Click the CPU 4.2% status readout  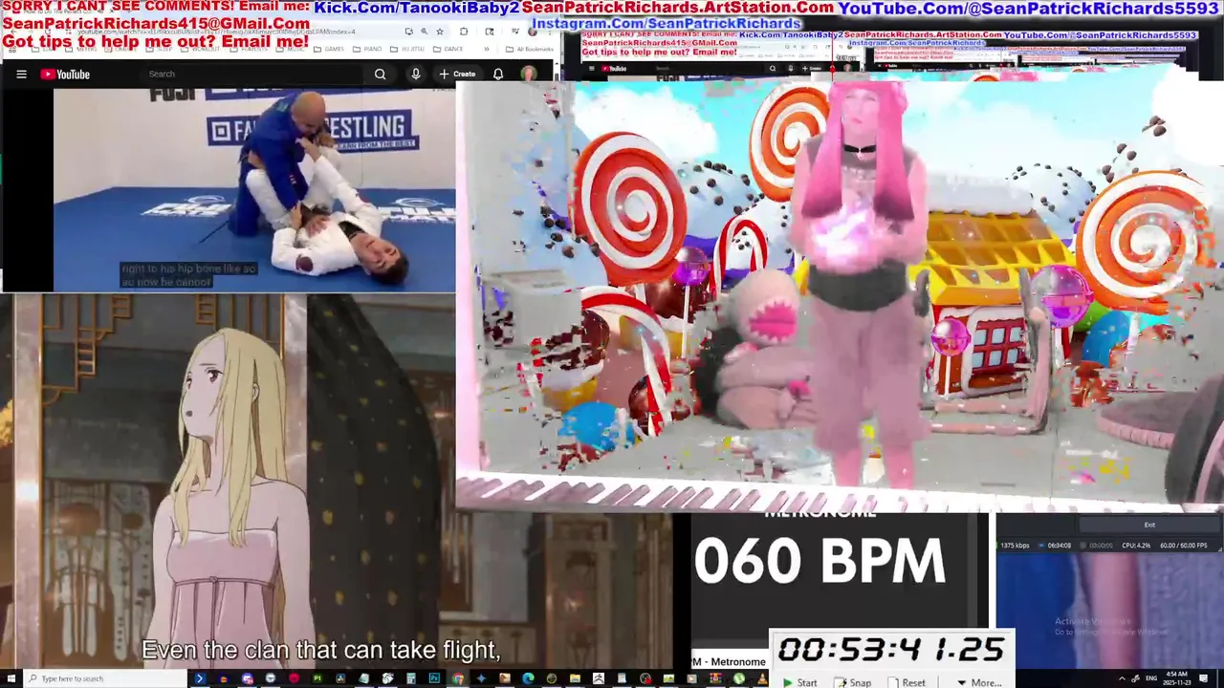[1136, 546]
